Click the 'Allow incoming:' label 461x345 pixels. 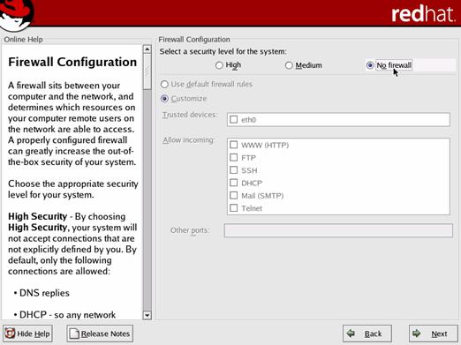click(x=189, y=140)
